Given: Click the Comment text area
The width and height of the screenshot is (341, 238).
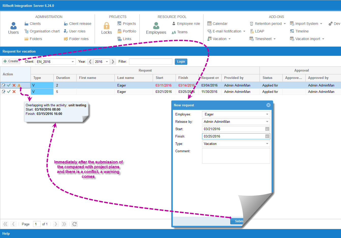Looking at the screenshot, I should 236,156.
